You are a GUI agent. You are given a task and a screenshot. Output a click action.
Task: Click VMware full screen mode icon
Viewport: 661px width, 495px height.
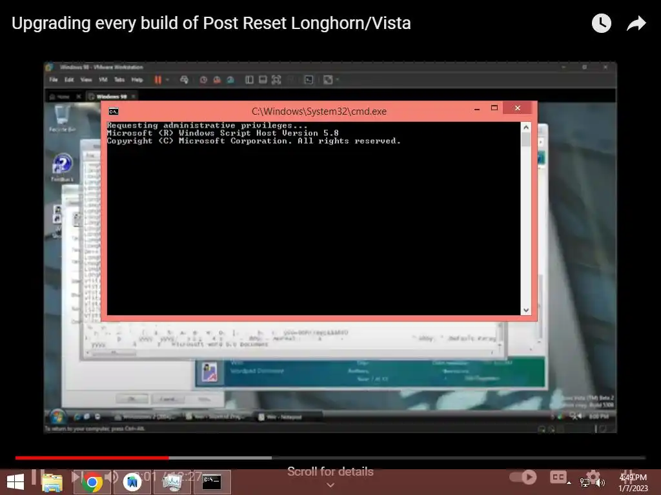coord(276,80)
